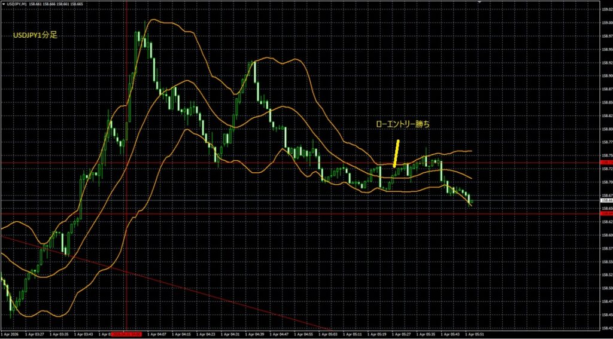Open one-click trading arrow beside USDJPY,M1
The height and width of the screenshot is (339, 613).
(4, 3)
